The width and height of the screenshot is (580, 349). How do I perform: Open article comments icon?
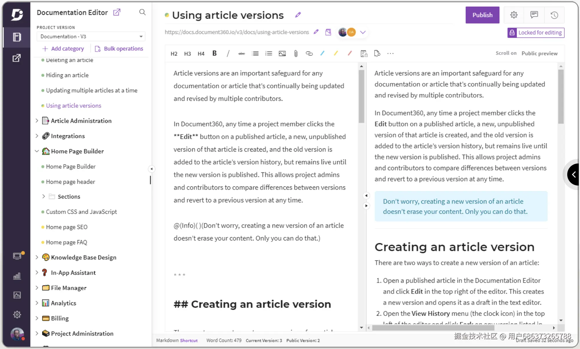[x=534, y=15]
